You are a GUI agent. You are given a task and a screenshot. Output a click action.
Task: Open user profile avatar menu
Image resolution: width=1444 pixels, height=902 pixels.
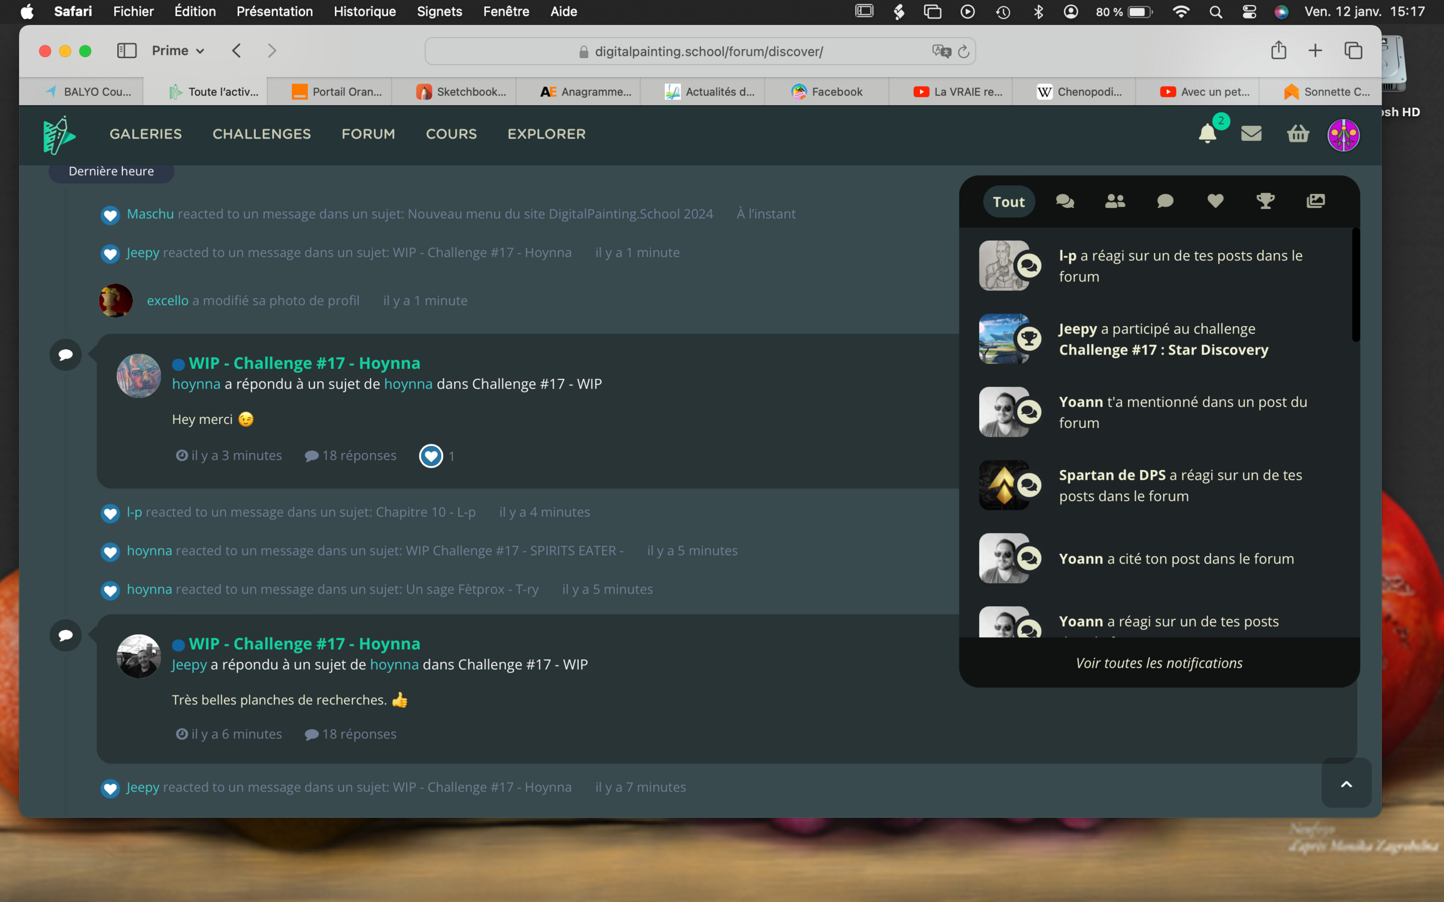[1343, 135]
